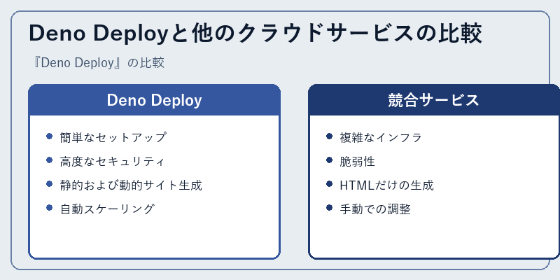Click the bullet text '高度なセキュリティ'
Screen dimensions: 560x280
pos(113,161)
